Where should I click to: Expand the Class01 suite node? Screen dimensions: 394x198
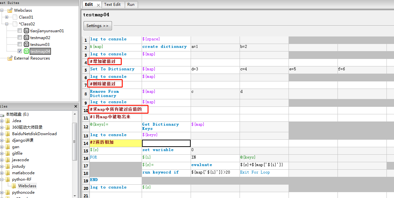point(7,17)
